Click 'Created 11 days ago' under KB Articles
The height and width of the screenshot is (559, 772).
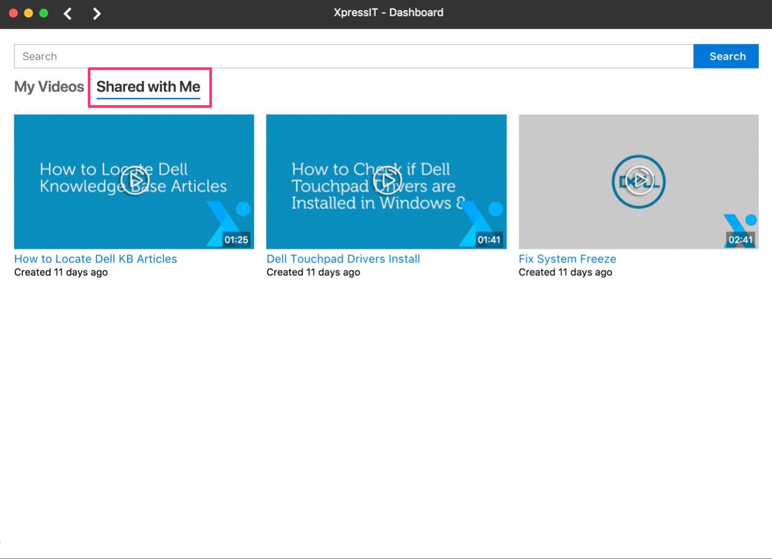tap(61, 272)
